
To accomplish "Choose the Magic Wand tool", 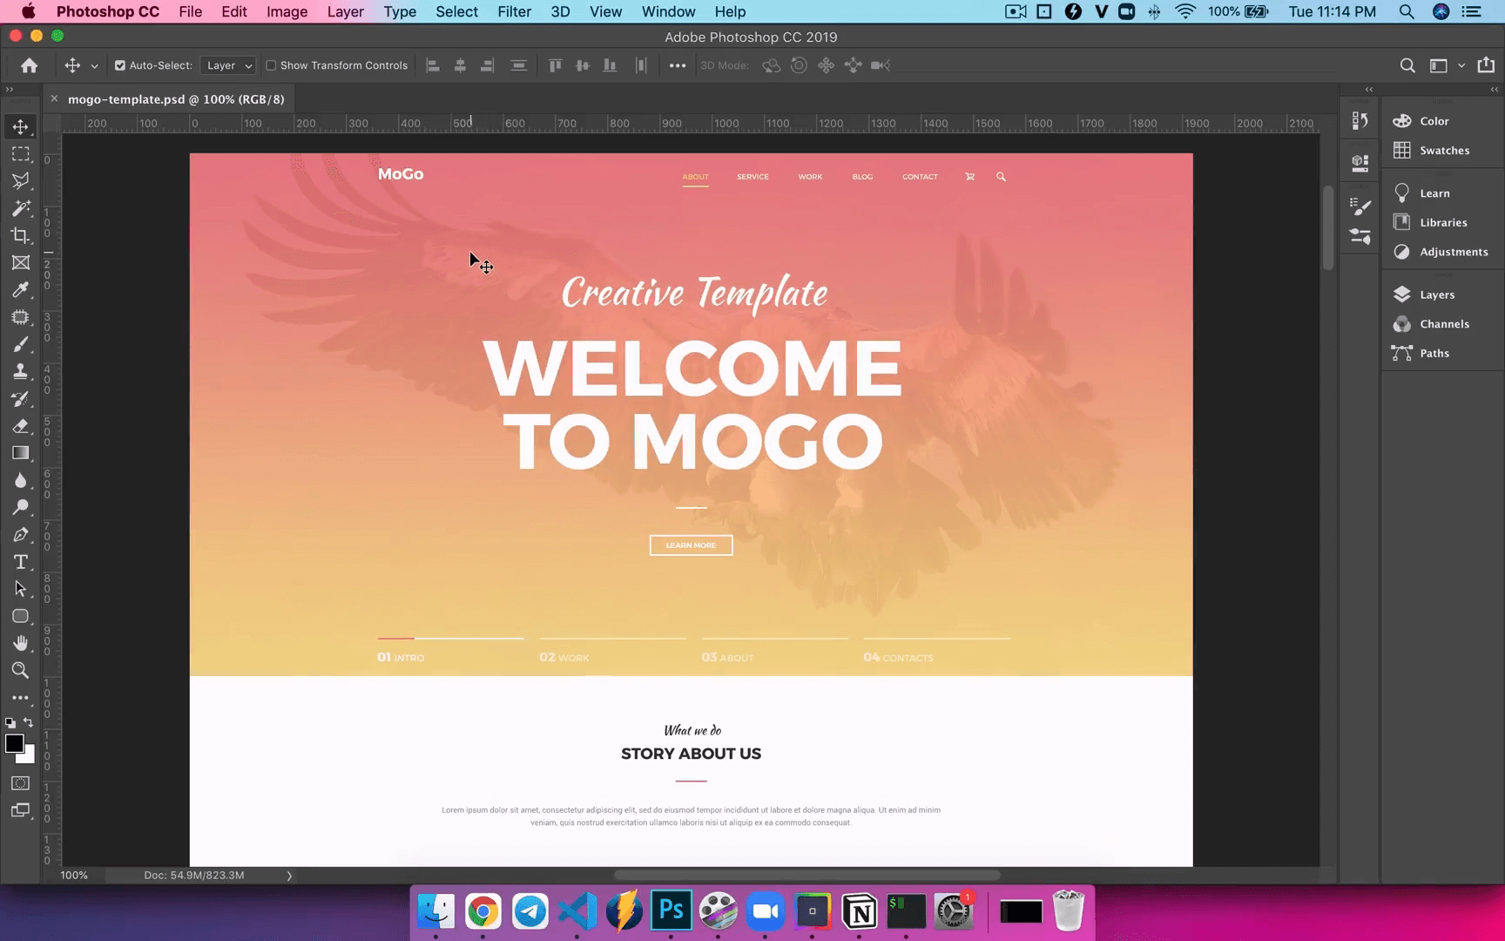I will point(20,208).
